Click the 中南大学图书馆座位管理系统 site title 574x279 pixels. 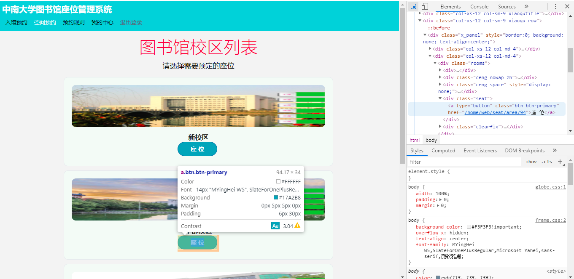click(57, 9)
